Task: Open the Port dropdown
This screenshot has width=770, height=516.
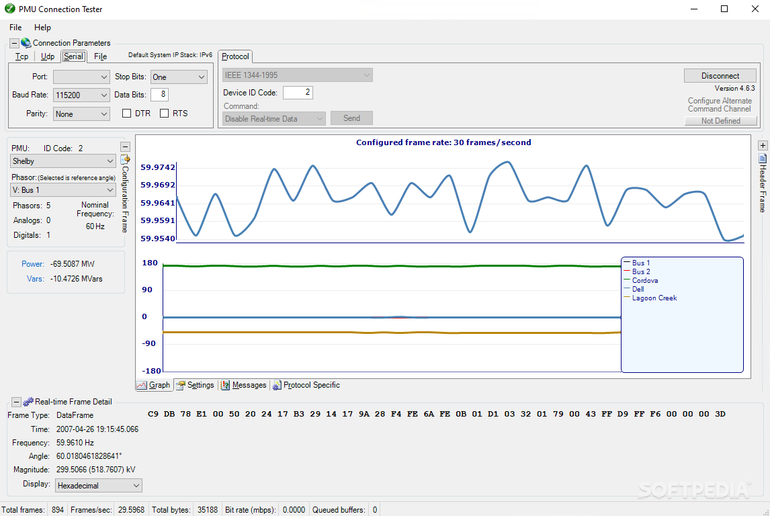Action: click(x=81, y=77)
